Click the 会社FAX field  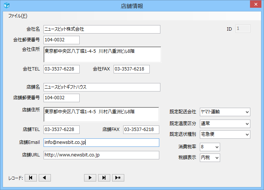point(132,69)
